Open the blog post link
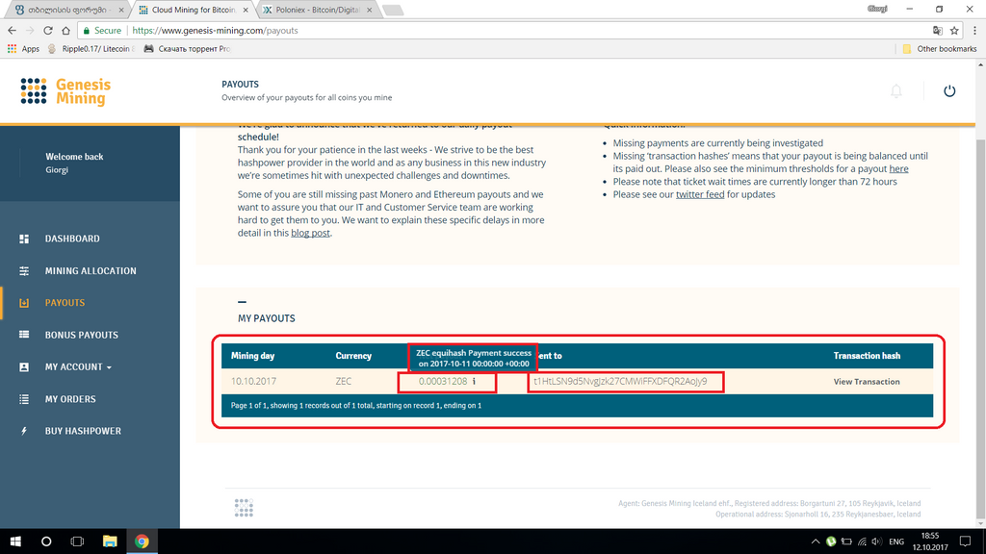This screenshot has width=986, height=554. tap(310, 233)
